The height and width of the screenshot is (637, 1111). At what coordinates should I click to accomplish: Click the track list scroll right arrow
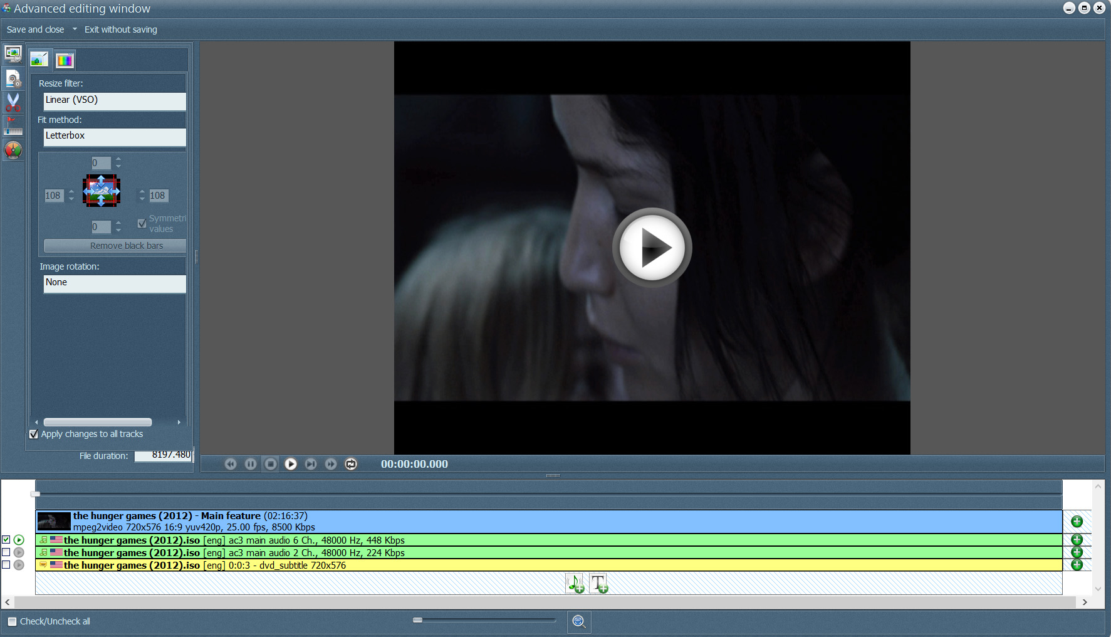pos(1085,602)
